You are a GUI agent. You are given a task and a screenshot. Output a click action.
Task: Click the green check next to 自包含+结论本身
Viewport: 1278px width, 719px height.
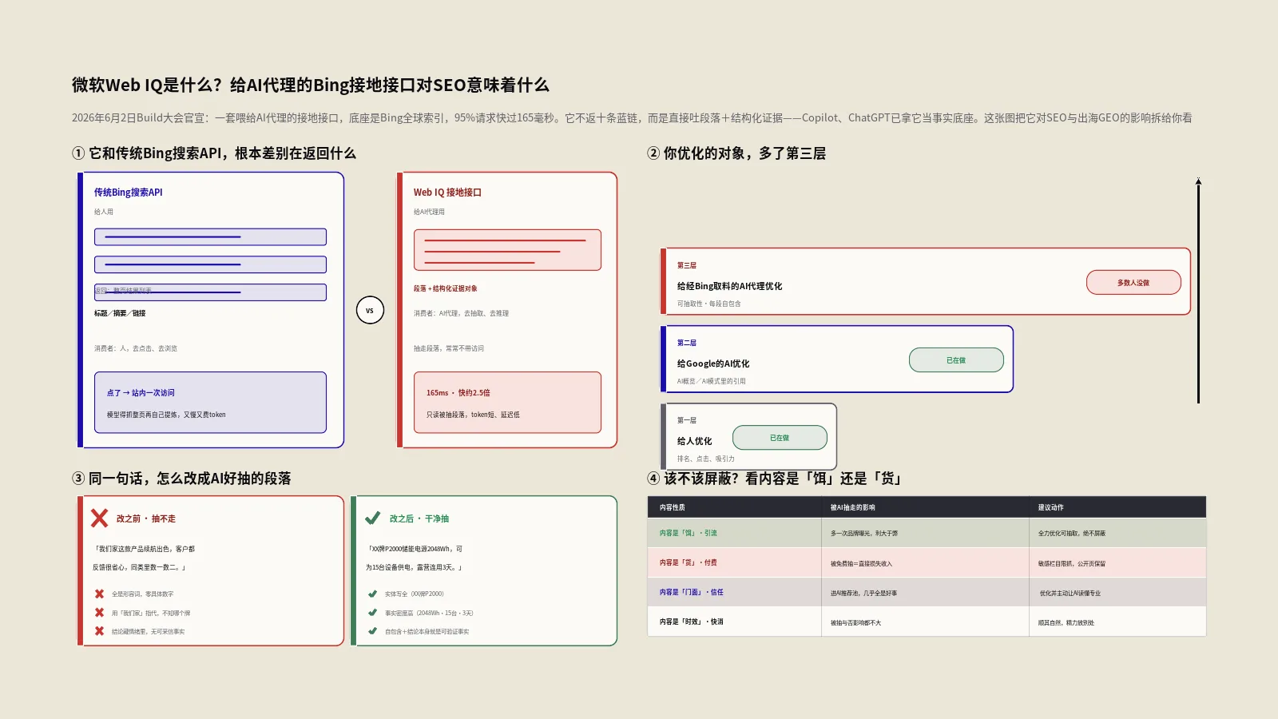pyautogui.click(x=372, y=631)
